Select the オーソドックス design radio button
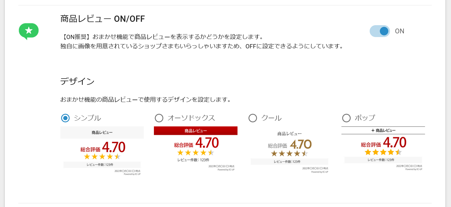This screenshot has width=451, height=207. click(x=159, y=118)
